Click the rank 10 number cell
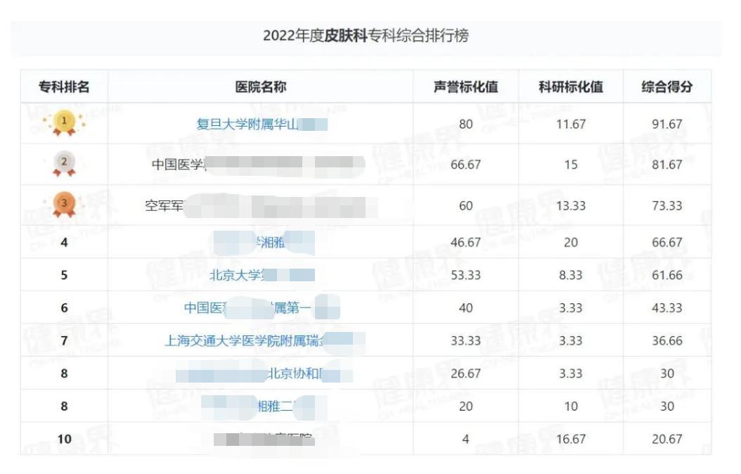 pyautogui.click(x=64, y=439)
